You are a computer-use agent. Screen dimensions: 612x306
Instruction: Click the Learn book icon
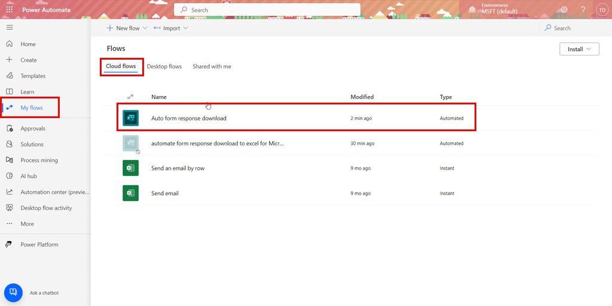point(10,91)
